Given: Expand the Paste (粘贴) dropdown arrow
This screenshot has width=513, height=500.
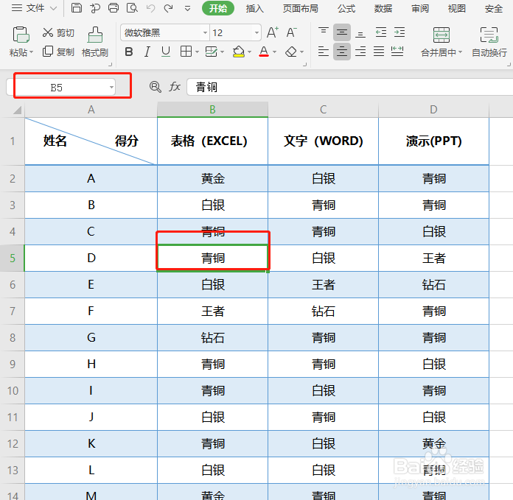Looking at the screenshot, I should (32, 52).
